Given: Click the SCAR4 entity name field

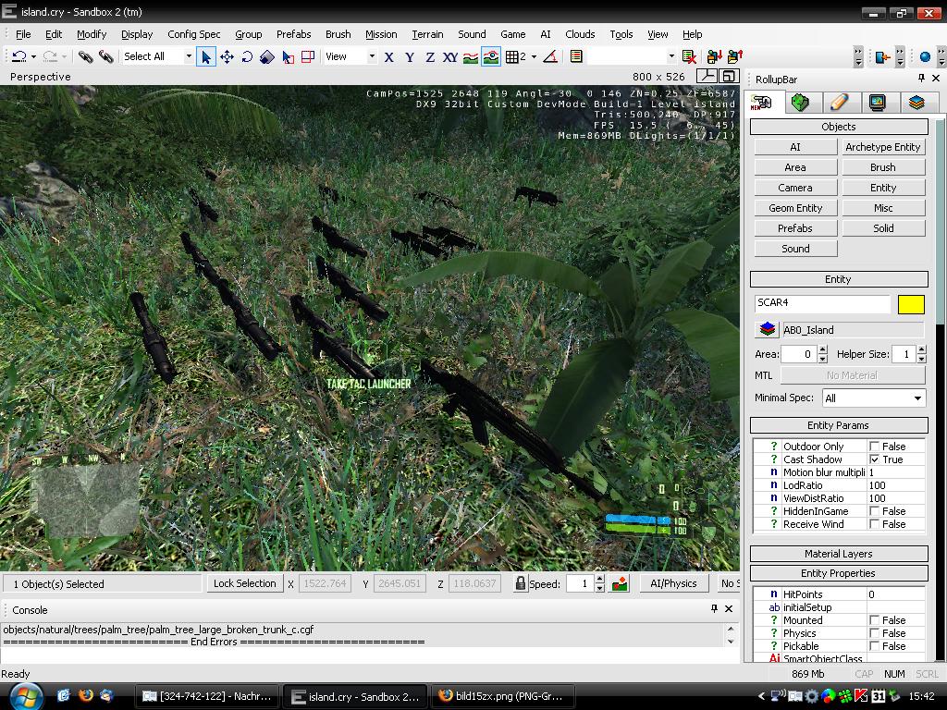Looking at the screenshot, I should pos(822,303).
